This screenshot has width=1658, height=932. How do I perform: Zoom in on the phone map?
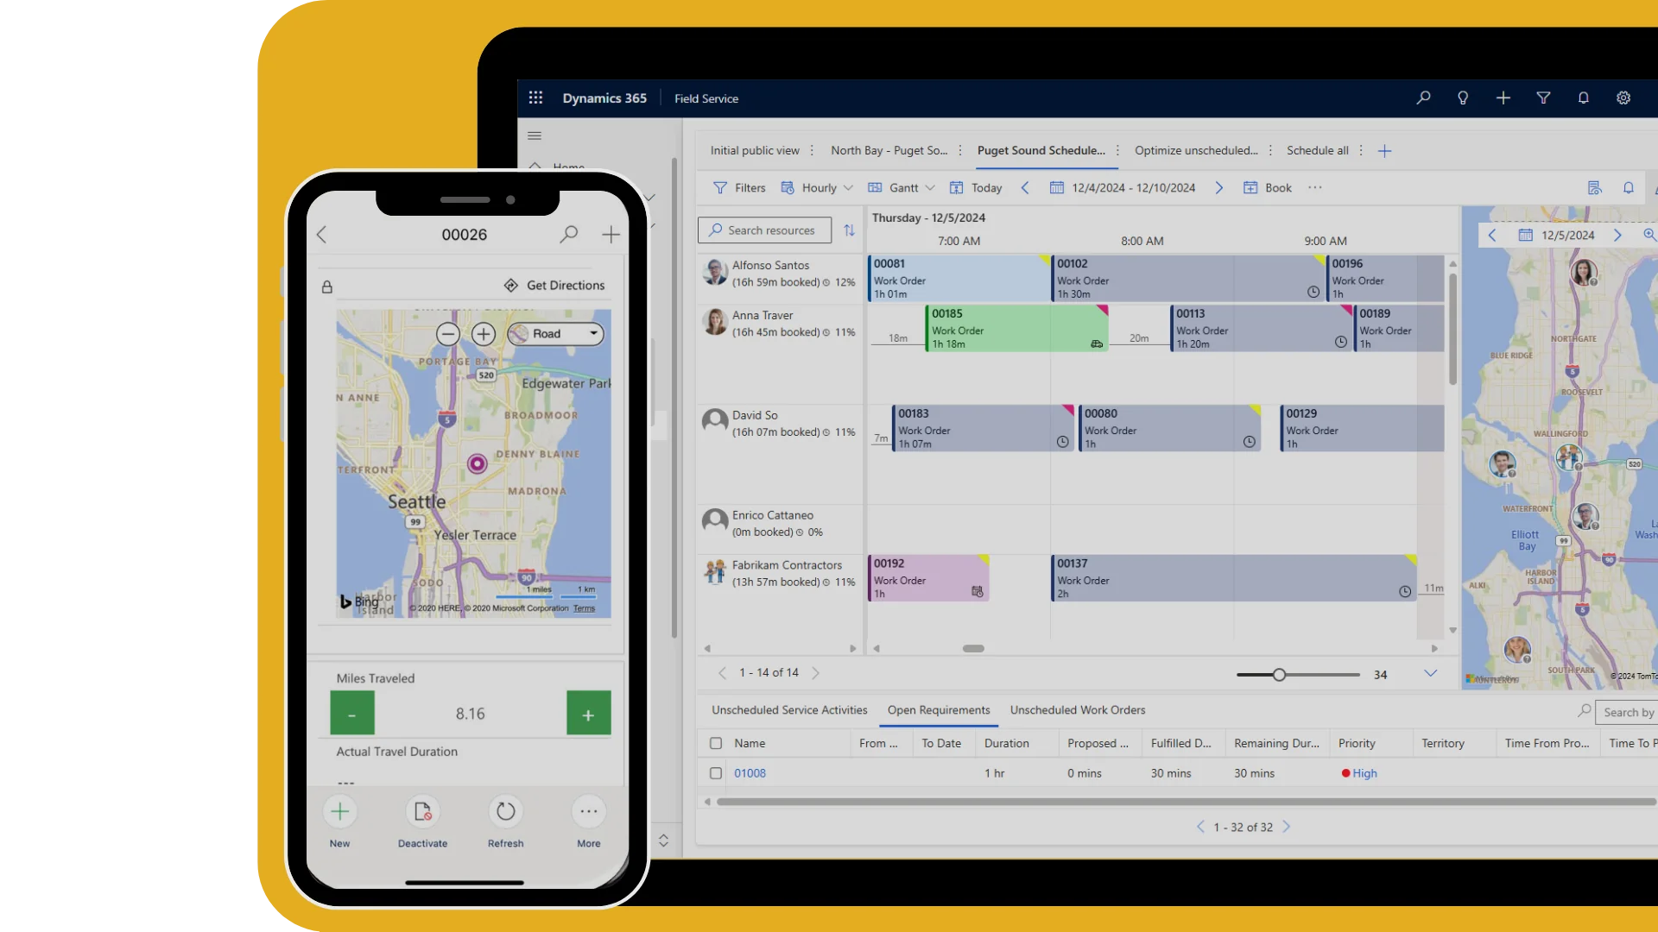[x=484, y=334]
